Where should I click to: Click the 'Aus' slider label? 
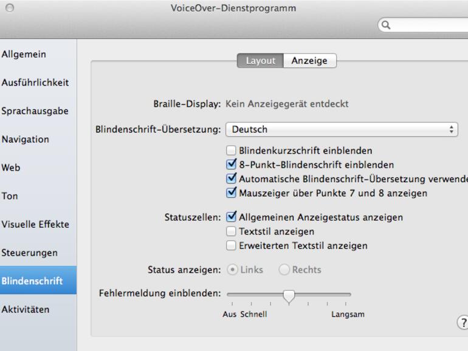[x=229, y=315]
